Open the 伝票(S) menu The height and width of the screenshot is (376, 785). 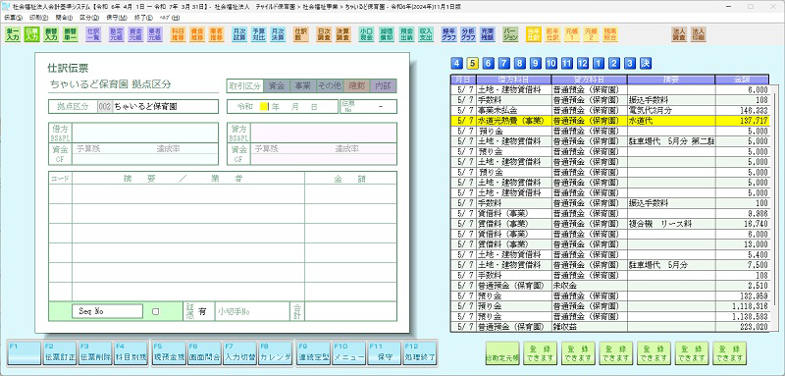click(x=14, y=17)
